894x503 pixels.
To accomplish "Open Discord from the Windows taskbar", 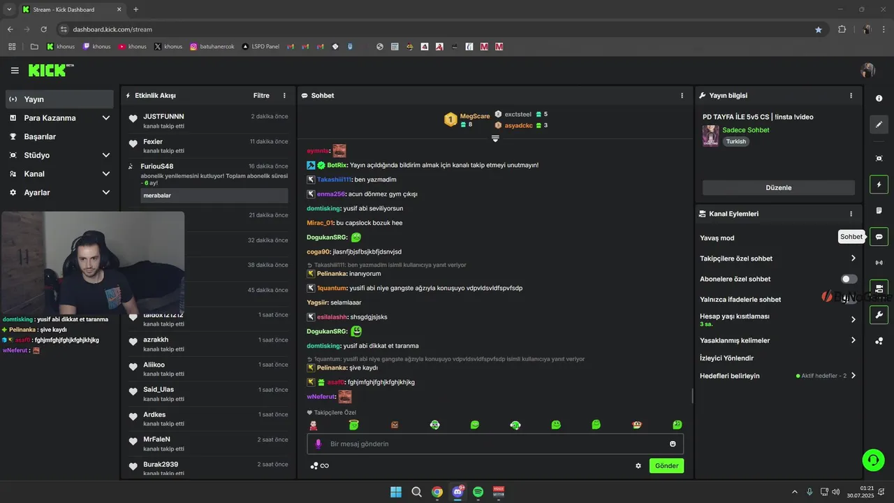I will tap(457, 492).
